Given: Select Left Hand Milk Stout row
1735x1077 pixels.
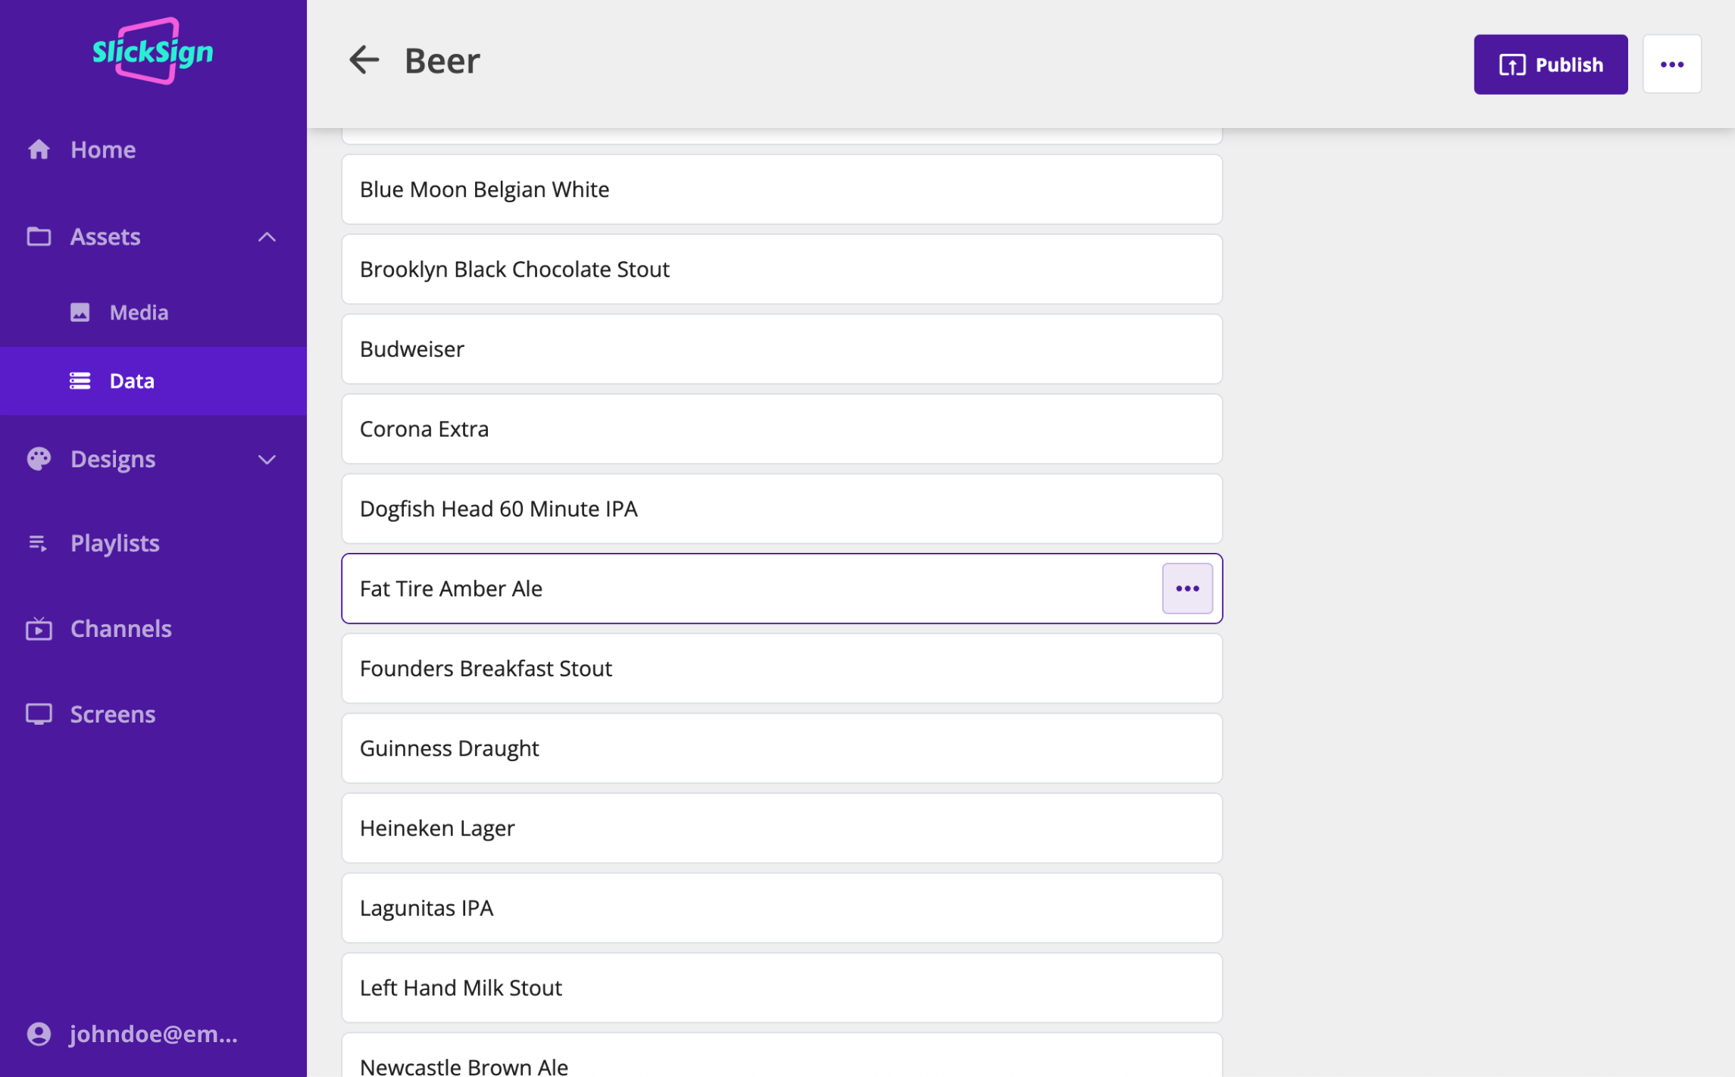Looking at the screenshot, I should point(781,988).
